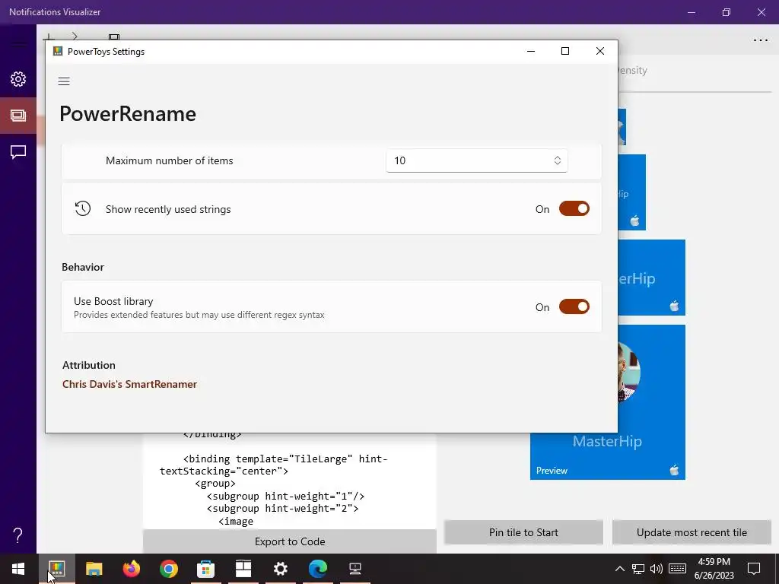Maximize the PowerToys Settings window
779x584 pixels.
point(565,51)
